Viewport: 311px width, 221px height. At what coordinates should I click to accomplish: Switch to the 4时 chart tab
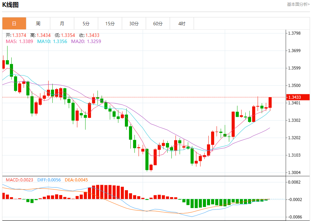coord(182,24)
